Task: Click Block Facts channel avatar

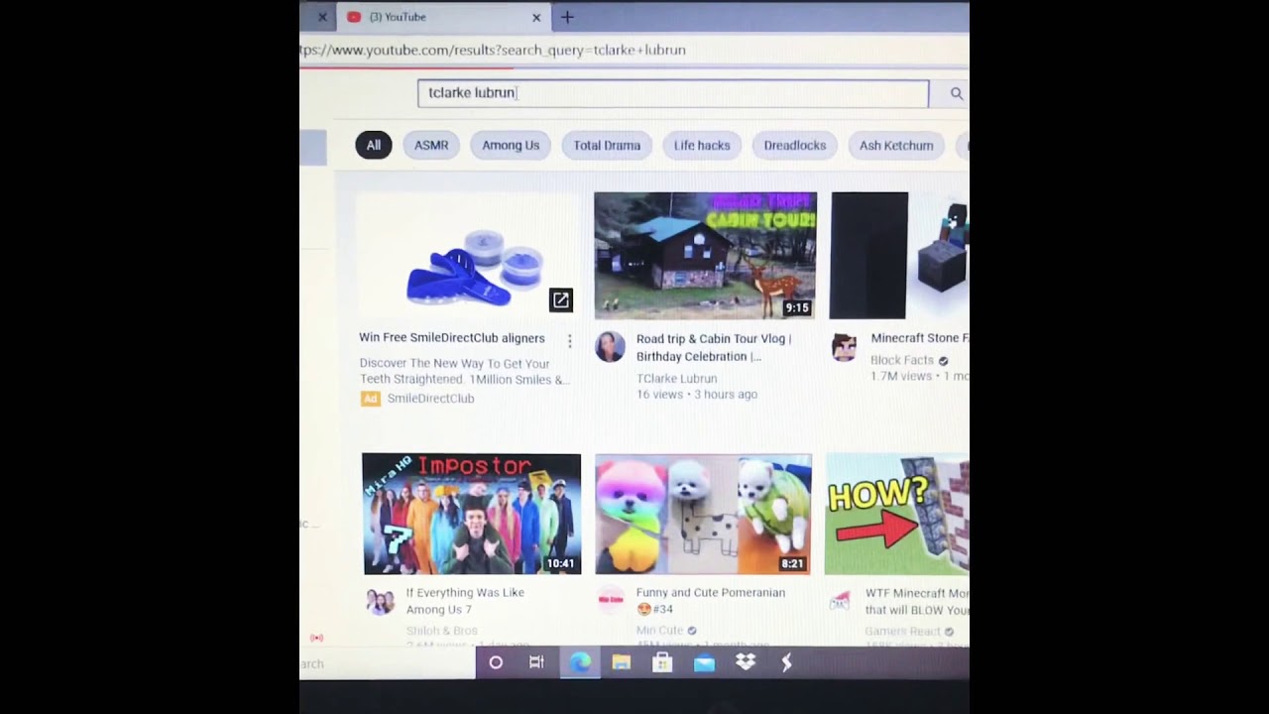Action: tap(844, 347)
